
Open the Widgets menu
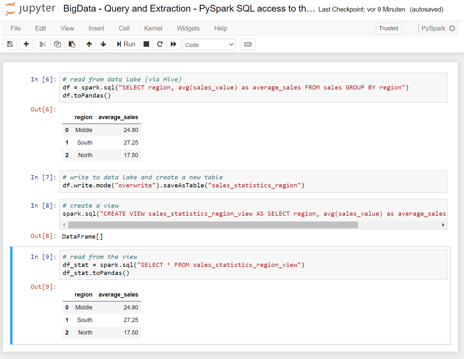pos(188,28)
